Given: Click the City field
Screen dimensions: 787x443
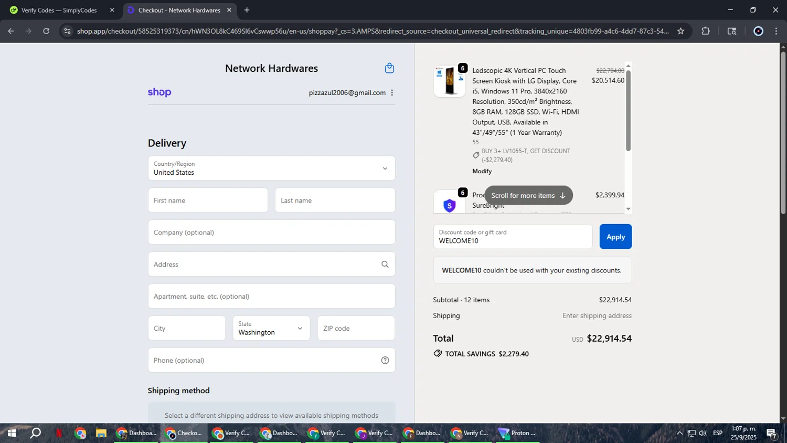Looking at the screenshot, I should click(187, 328).
